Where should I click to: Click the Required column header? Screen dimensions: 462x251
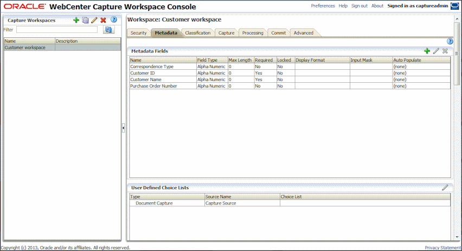coord(266,60)
